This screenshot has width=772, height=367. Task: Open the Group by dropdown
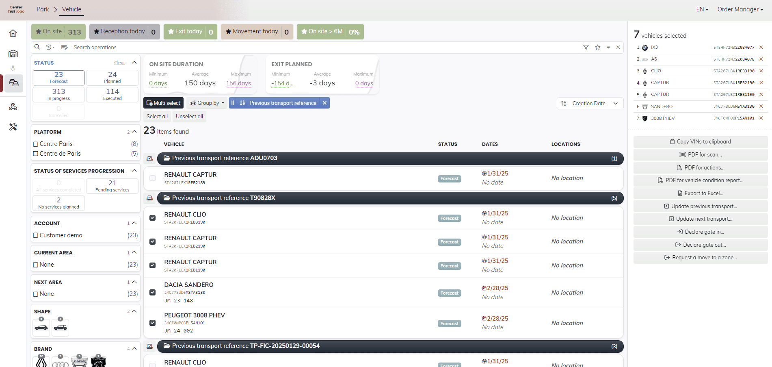pos(208,103)
